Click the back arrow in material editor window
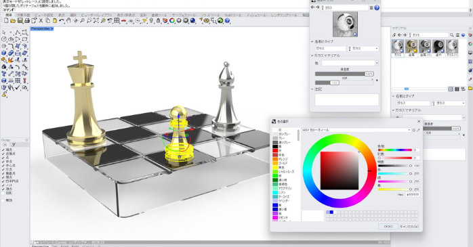Viewport: 473px width, 247px height. [313, 7]
